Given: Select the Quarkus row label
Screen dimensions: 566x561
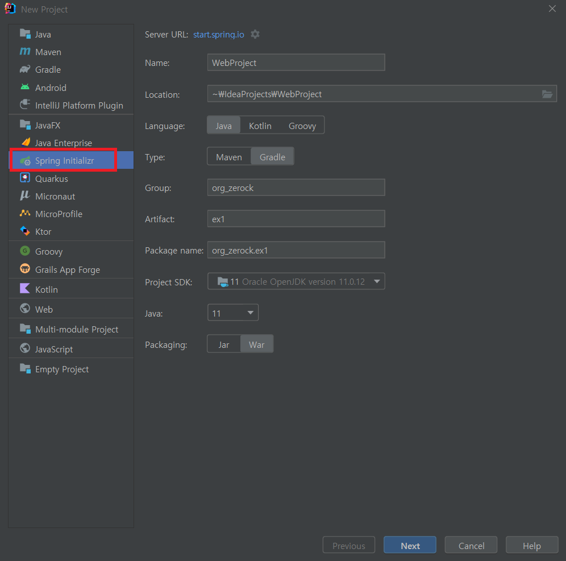Looking at the screenshot, I should tap(52, 178).
